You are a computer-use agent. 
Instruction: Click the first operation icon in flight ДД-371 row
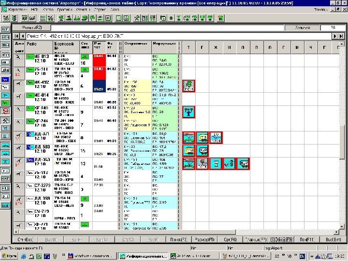coord(188,138)
